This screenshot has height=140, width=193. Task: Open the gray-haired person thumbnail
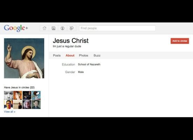click(27, 105)
